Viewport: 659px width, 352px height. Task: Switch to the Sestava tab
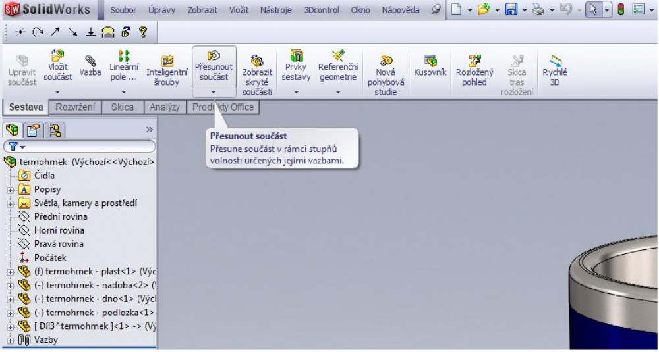26,107
